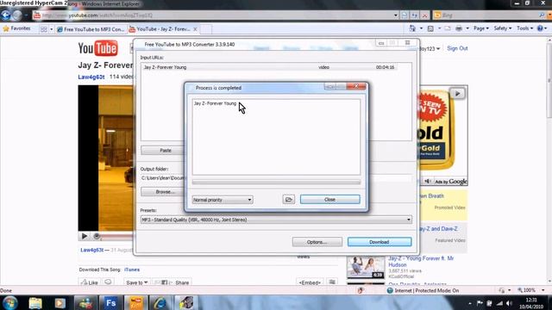Click Close in Process is completed dialog
Screen dimensions: 552x310
point(329,200)
